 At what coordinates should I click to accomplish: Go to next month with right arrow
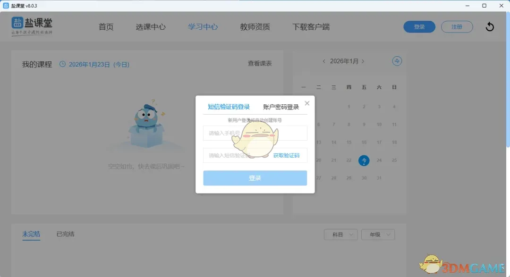363,61
